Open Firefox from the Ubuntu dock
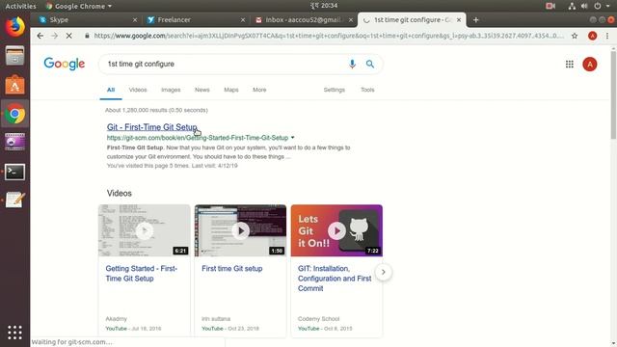The width and height of the screenshot is (617, 347). click(x=15, y=27)
